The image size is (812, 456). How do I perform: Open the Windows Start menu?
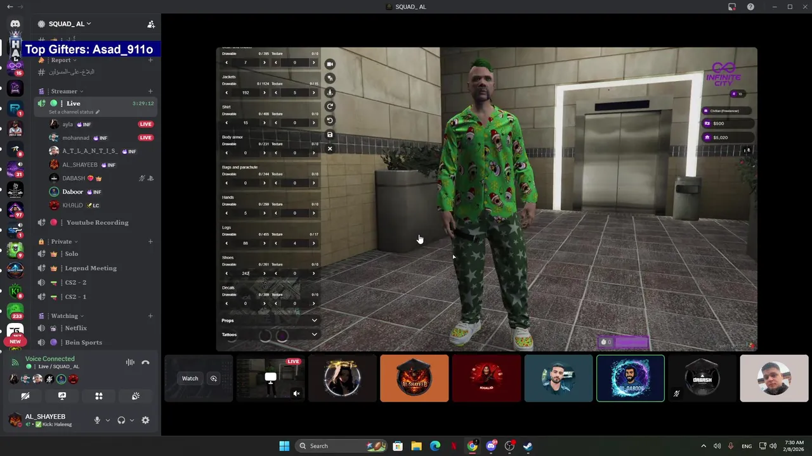coord(284,446)
